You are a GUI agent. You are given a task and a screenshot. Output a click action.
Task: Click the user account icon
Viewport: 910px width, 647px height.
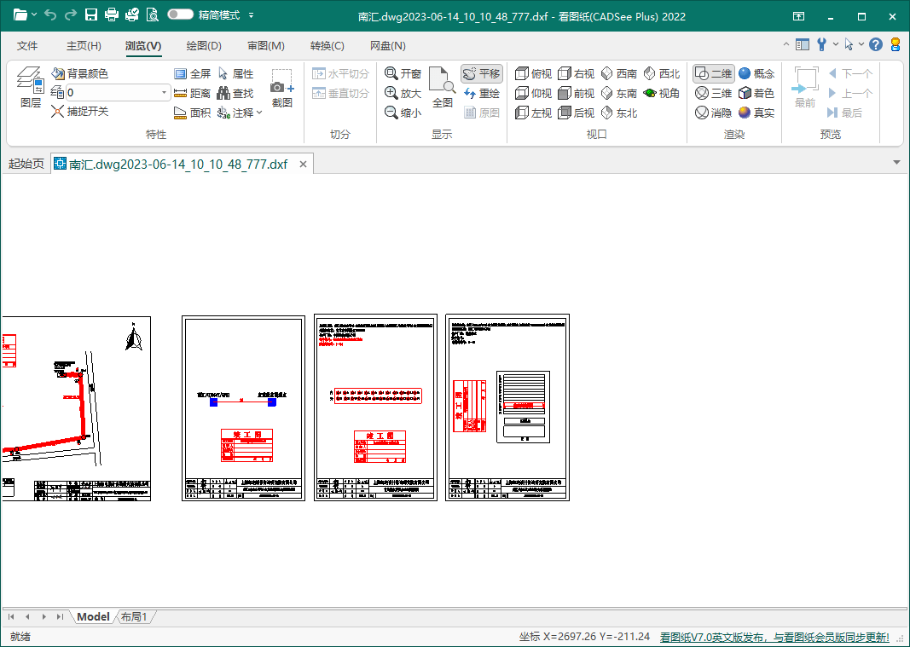click(x=896, y=44)
